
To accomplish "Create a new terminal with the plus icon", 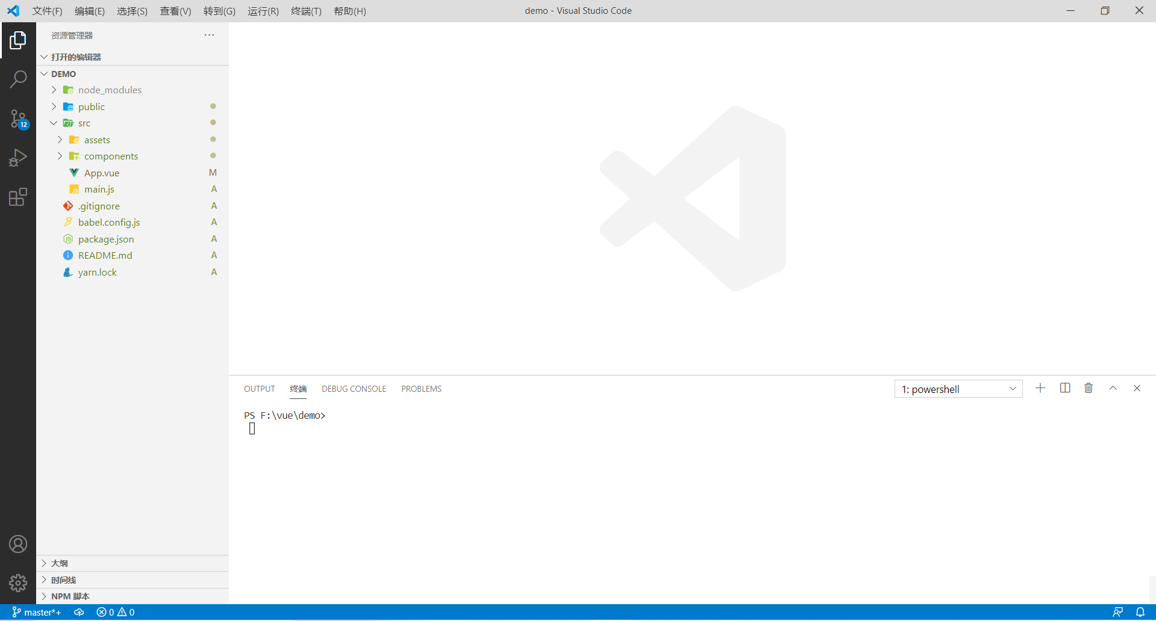I will 1040,388.
